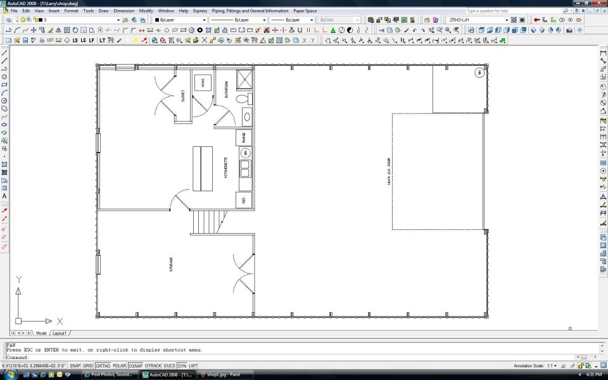608x380 pixels.
Task: Click the Type a question for help box
Action: (514, 11)
